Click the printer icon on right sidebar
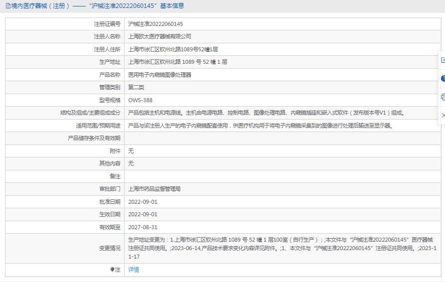 [443, 97]
